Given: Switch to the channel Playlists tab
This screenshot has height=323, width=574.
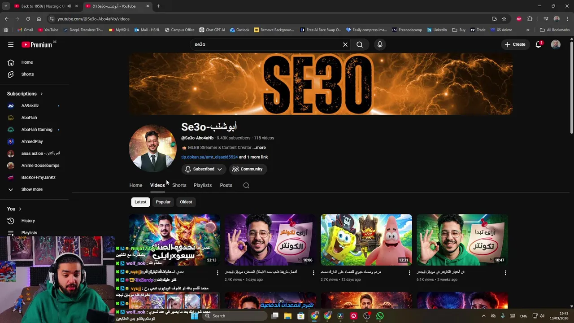Looking at the screenshot, I should (203, 185).
